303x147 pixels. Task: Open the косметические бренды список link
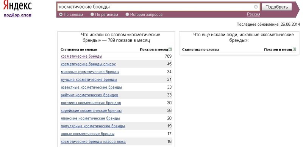88,64
